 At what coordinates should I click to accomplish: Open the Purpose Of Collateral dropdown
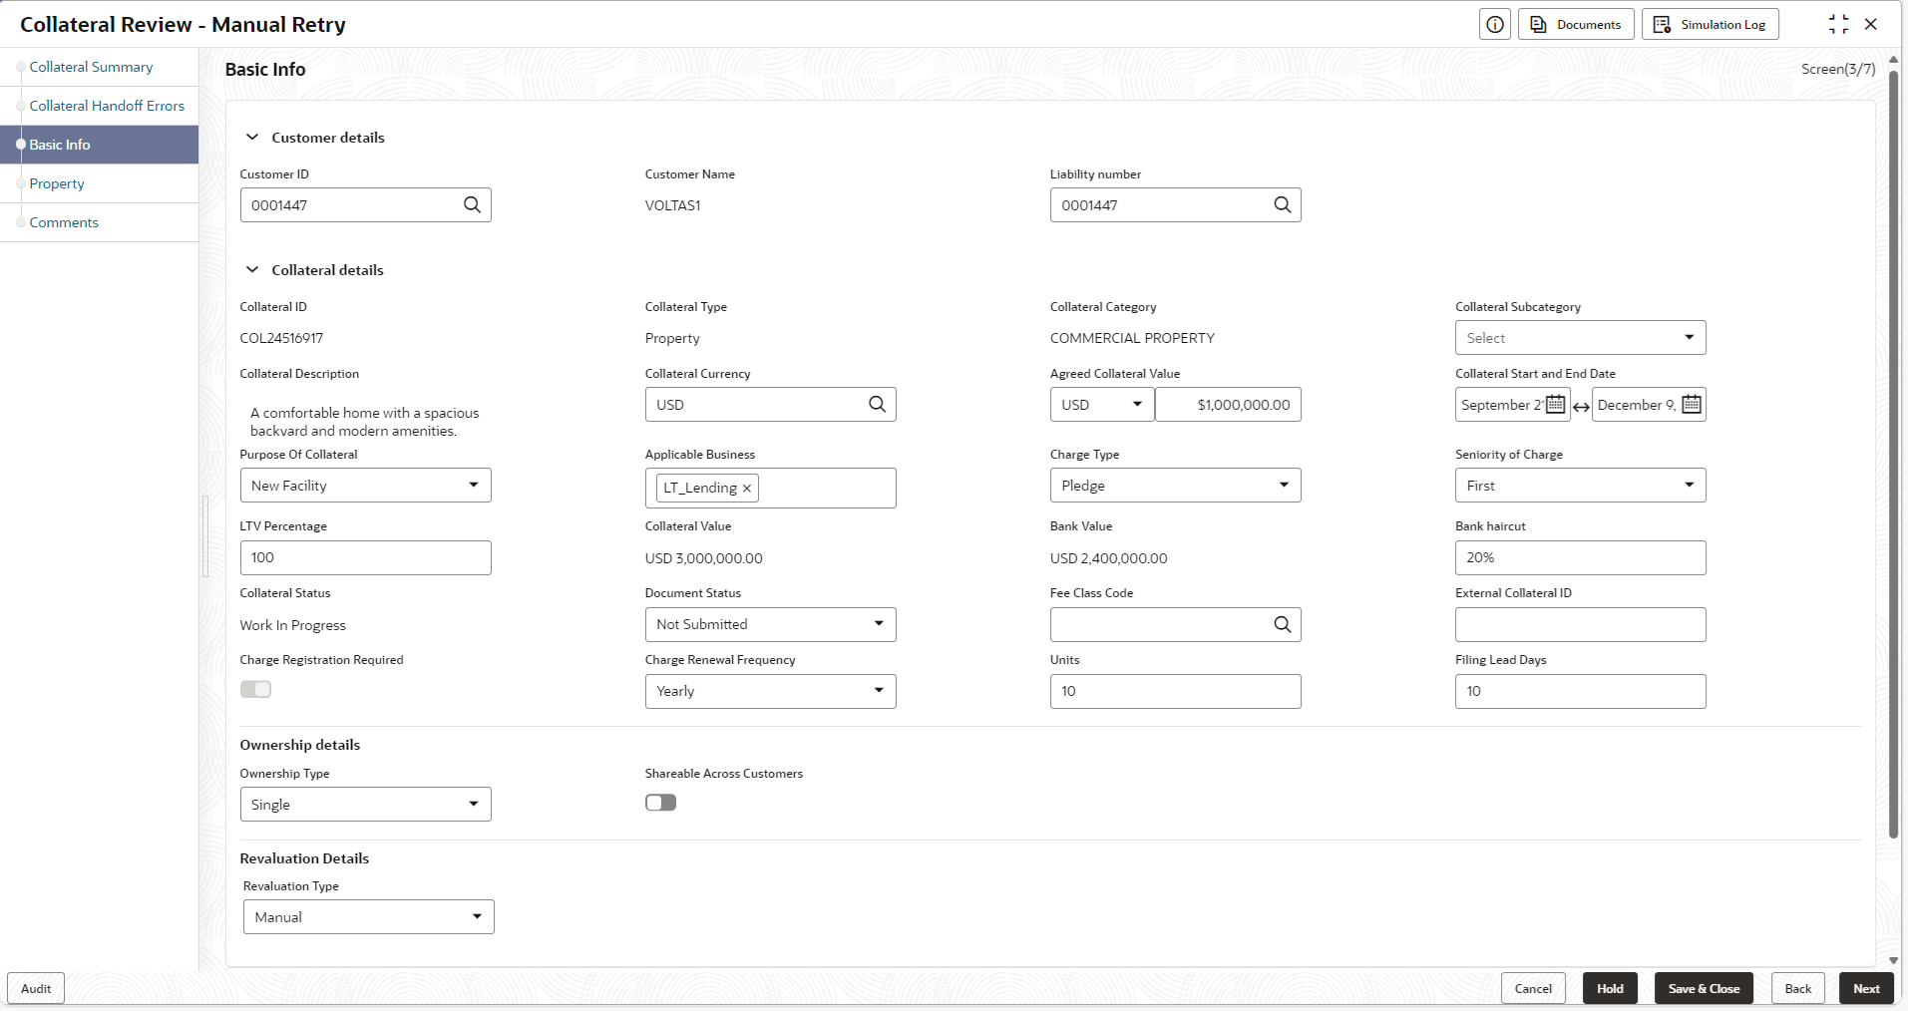tap(365, 485)
